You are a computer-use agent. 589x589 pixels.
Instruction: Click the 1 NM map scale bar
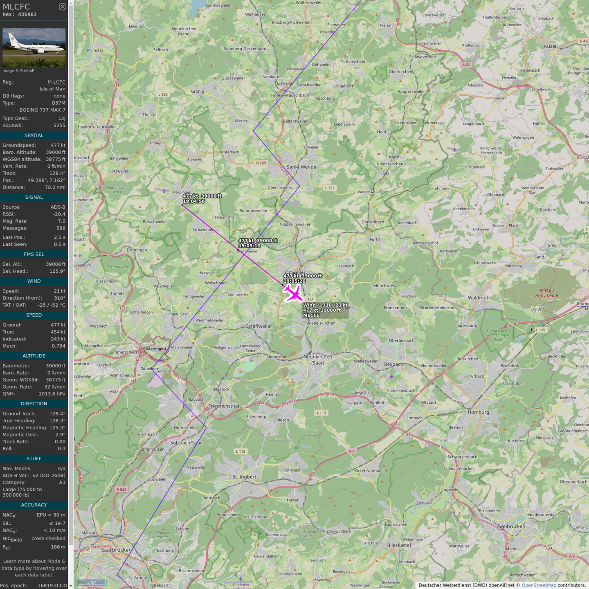point(92,582)
